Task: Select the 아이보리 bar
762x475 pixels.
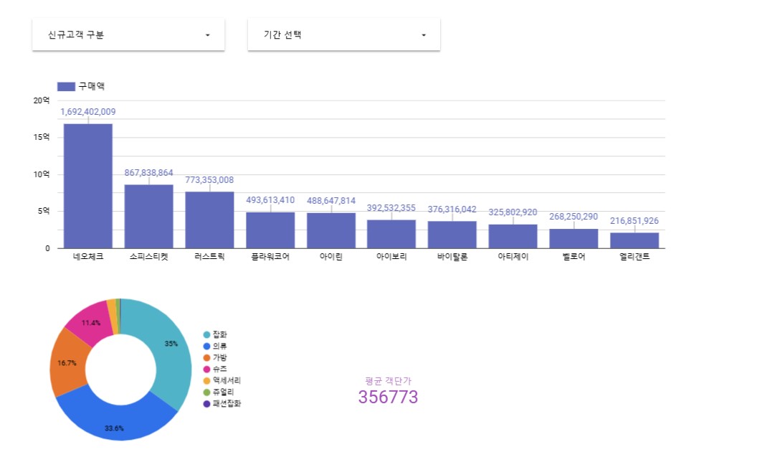Action: pos(391,234)
